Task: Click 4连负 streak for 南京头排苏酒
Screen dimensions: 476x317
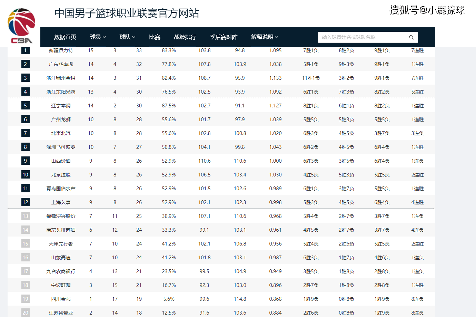Action: click(417, 230)
